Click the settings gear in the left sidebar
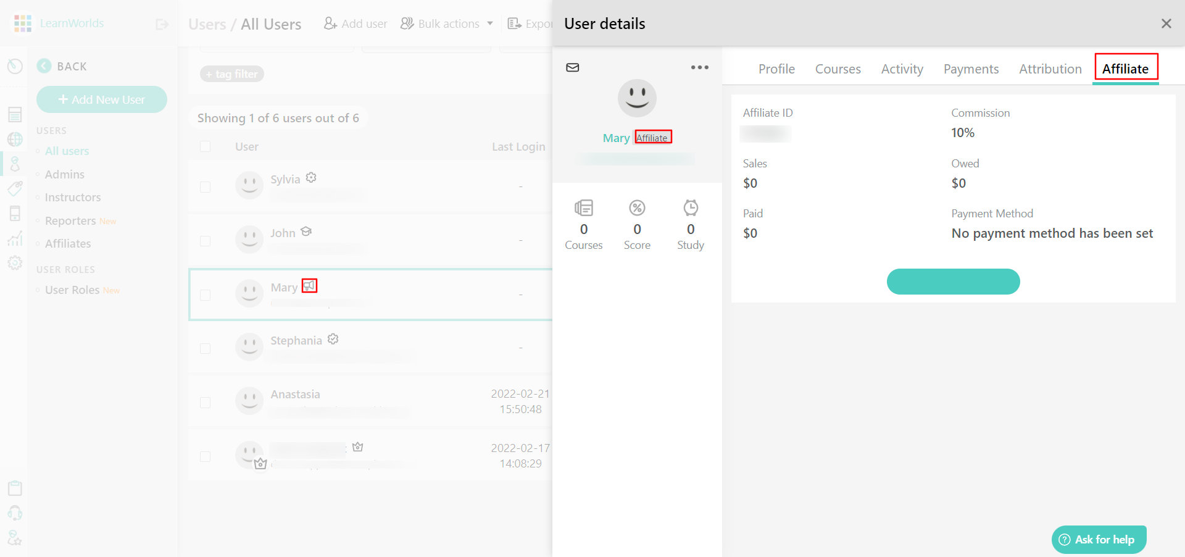1185x557 pixels. pos(15,263)
